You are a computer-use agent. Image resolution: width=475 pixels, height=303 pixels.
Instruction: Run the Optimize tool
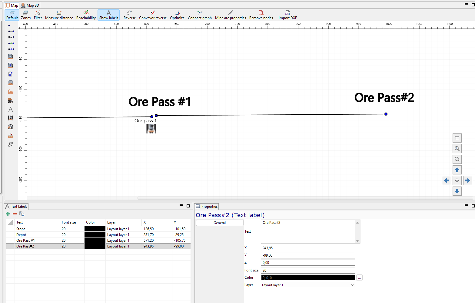177,15
